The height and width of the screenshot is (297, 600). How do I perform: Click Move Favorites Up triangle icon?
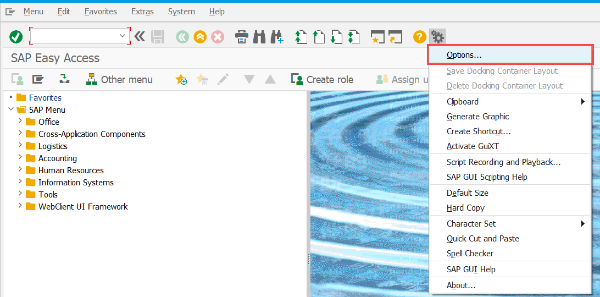pyautogui.click(x=270, y=79)
